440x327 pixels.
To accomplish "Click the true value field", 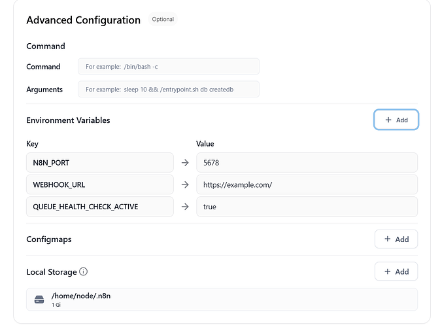I will point(307,207).
